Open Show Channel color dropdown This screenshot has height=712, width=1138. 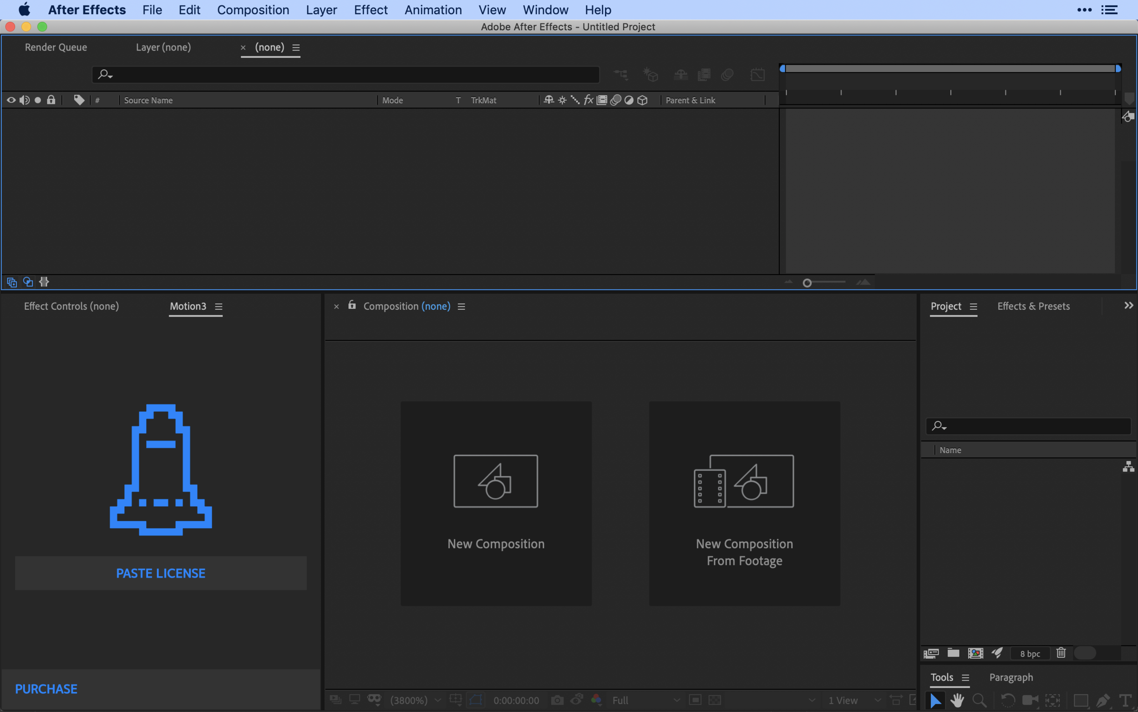(596, 700)
